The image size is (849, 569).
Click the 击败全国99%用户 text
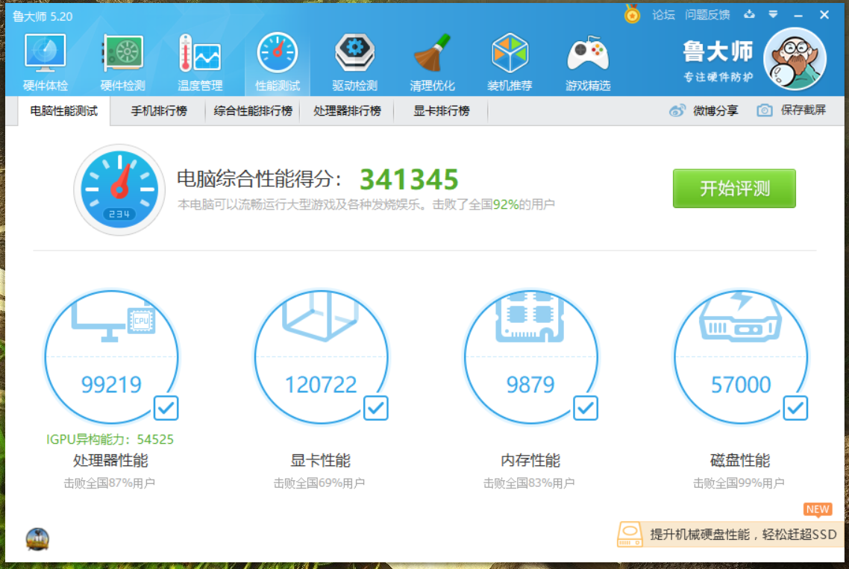[739, 483]
